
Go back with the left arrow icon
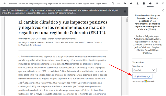4,4
